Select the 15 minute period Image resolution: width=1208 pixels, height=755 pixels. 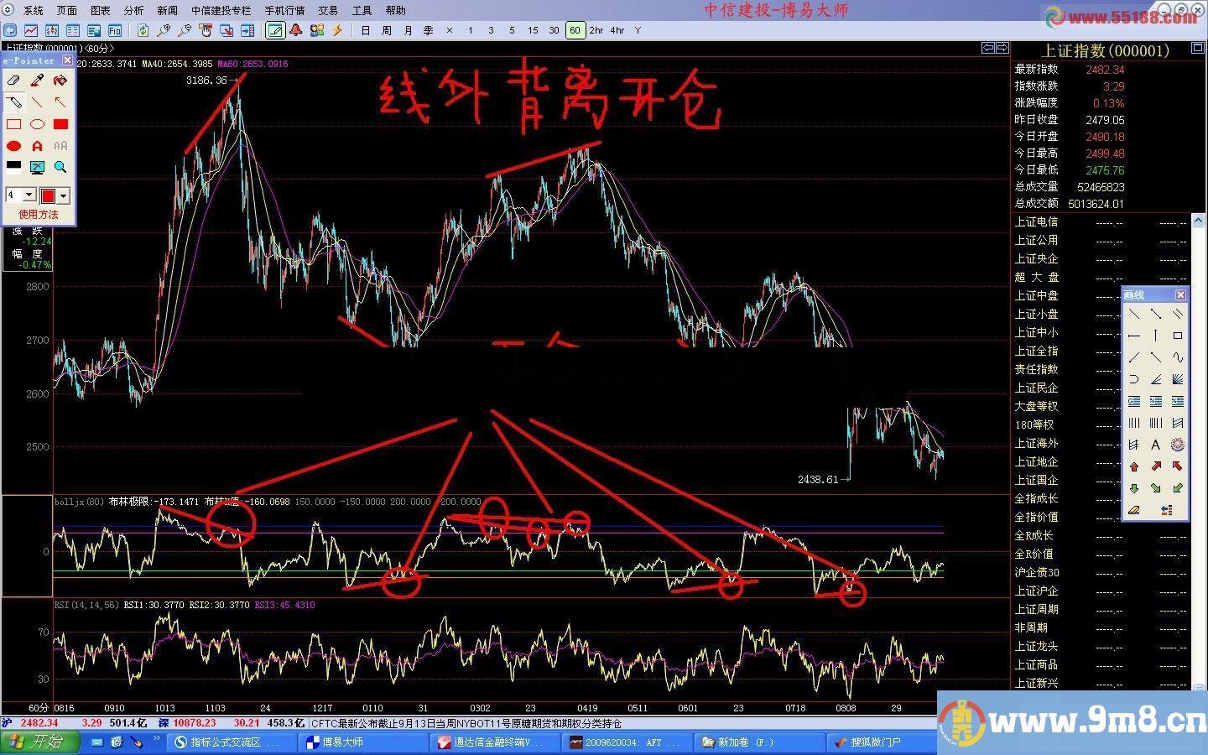coord(533,30)
